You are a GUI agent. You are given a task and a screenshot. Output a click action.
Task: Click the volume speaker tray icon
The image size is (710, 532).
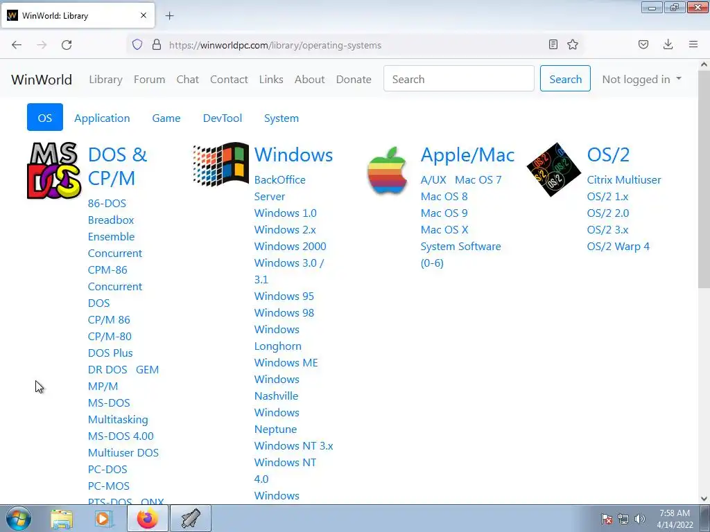pos(639,519)
